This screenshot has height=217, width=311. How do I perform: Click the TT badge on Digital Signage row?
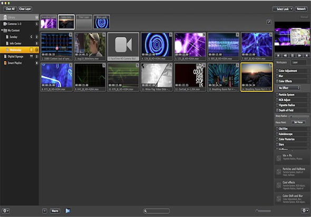coord(31,56)
